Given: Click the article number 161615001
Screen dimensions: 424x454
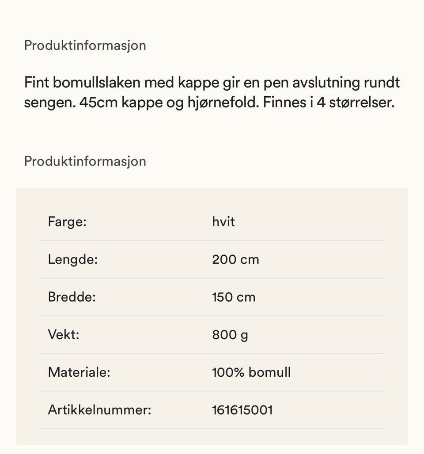Looking at the screenshot, I should pos(242,410).
